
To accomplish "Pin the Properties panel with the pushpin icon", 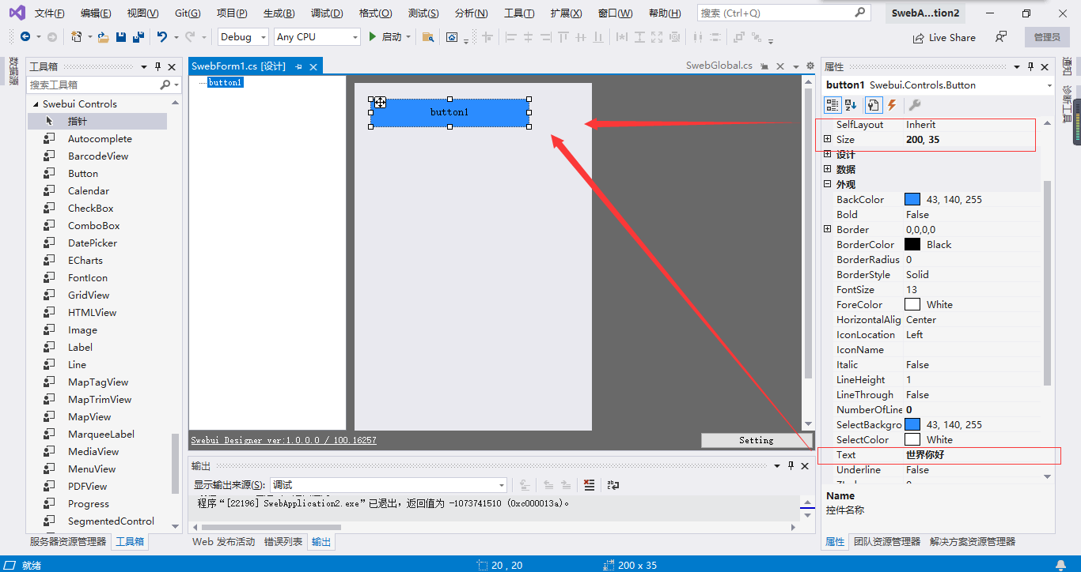I will click(1030, 67).
